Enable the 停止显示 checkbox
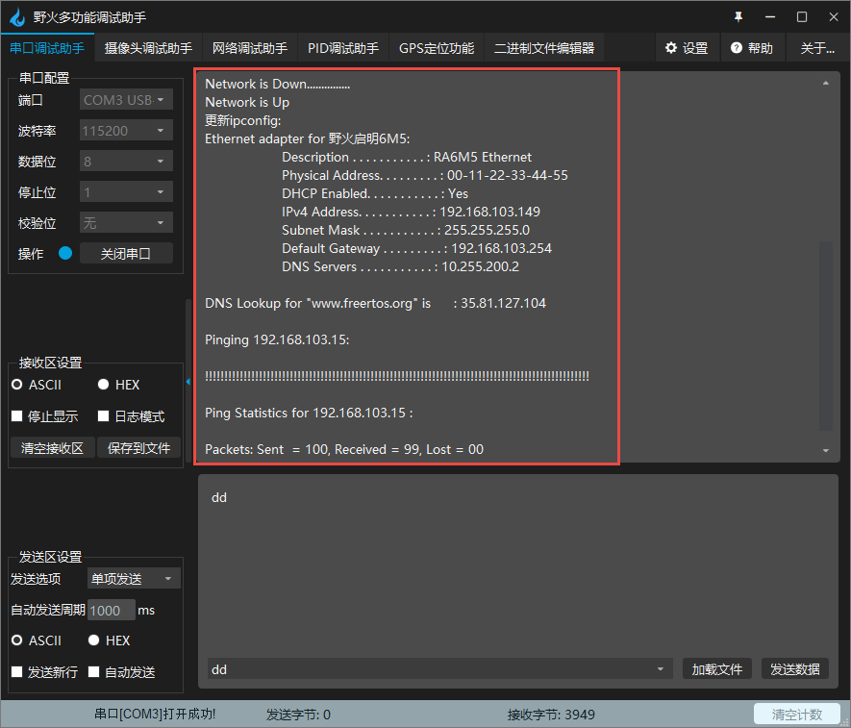This screenshot has width=851, height=728. click(16, 416)
